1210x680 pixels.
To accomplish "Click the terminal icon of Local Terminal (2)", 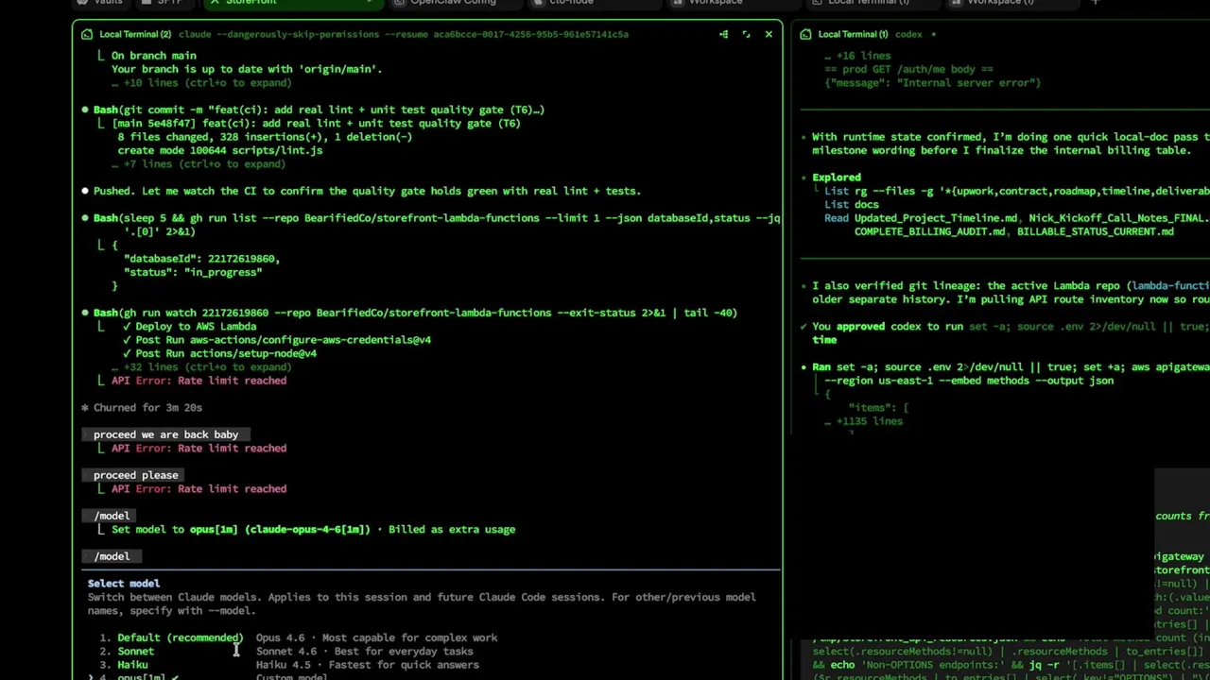I will pos(87,34).
